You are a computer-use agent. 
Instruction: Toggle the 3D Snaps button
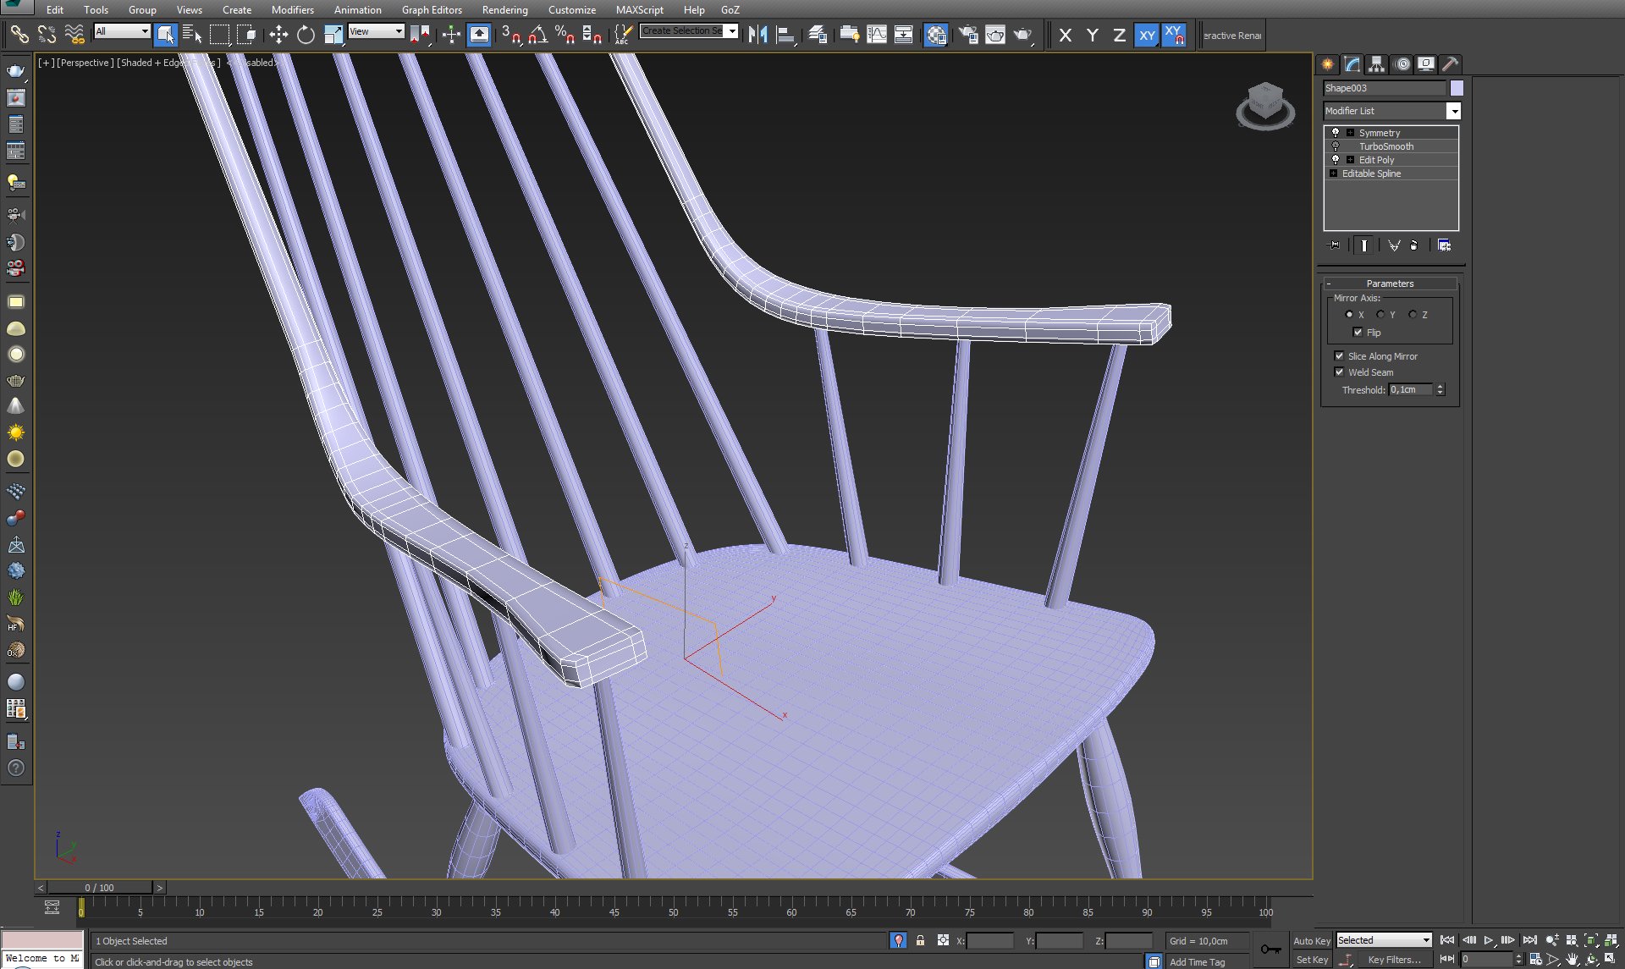point(511,35)
